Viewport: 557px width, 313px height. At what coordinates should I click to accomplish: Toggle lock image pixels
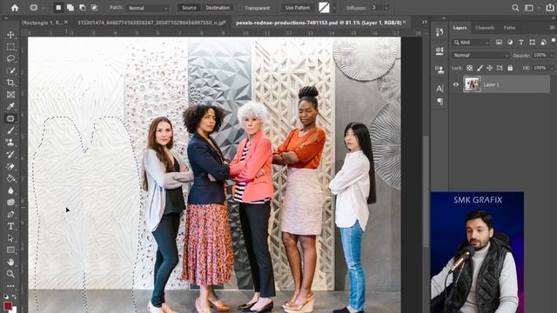tap(480, 68)
